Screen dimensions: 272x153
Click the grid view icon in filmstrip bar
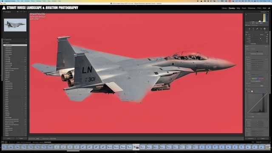pyautogui.click(x=9, y=142)
